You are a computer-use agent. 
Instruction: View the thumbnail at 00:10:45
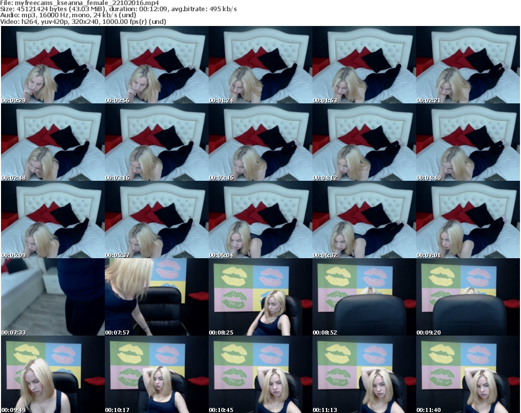[260, 374]
